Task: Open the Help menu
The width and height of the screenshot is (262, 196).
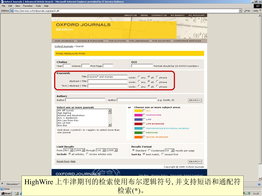Action: [46, 6]
